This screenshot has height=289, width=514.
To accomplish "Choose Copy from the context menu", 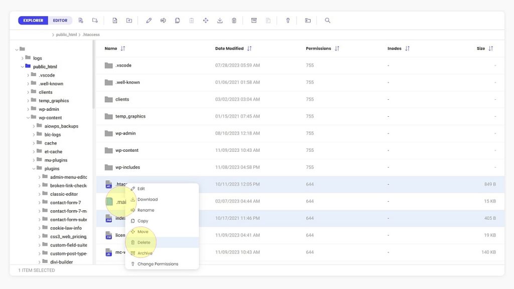I will click(162, 221).
